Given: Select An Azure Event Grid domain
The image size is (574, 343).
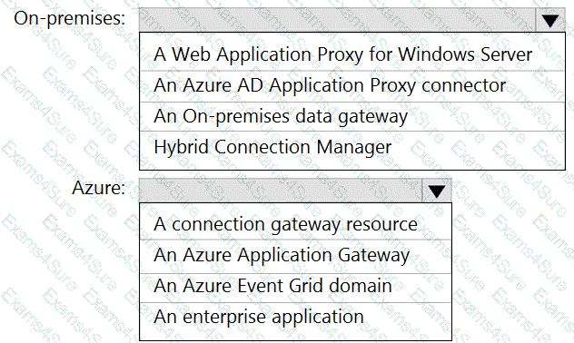Looking at the screenshot, I should (x=295, y=286).
